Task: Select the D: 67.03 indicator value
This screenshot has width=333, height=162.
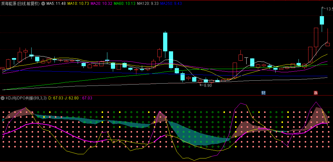Action: coord(56,98)
